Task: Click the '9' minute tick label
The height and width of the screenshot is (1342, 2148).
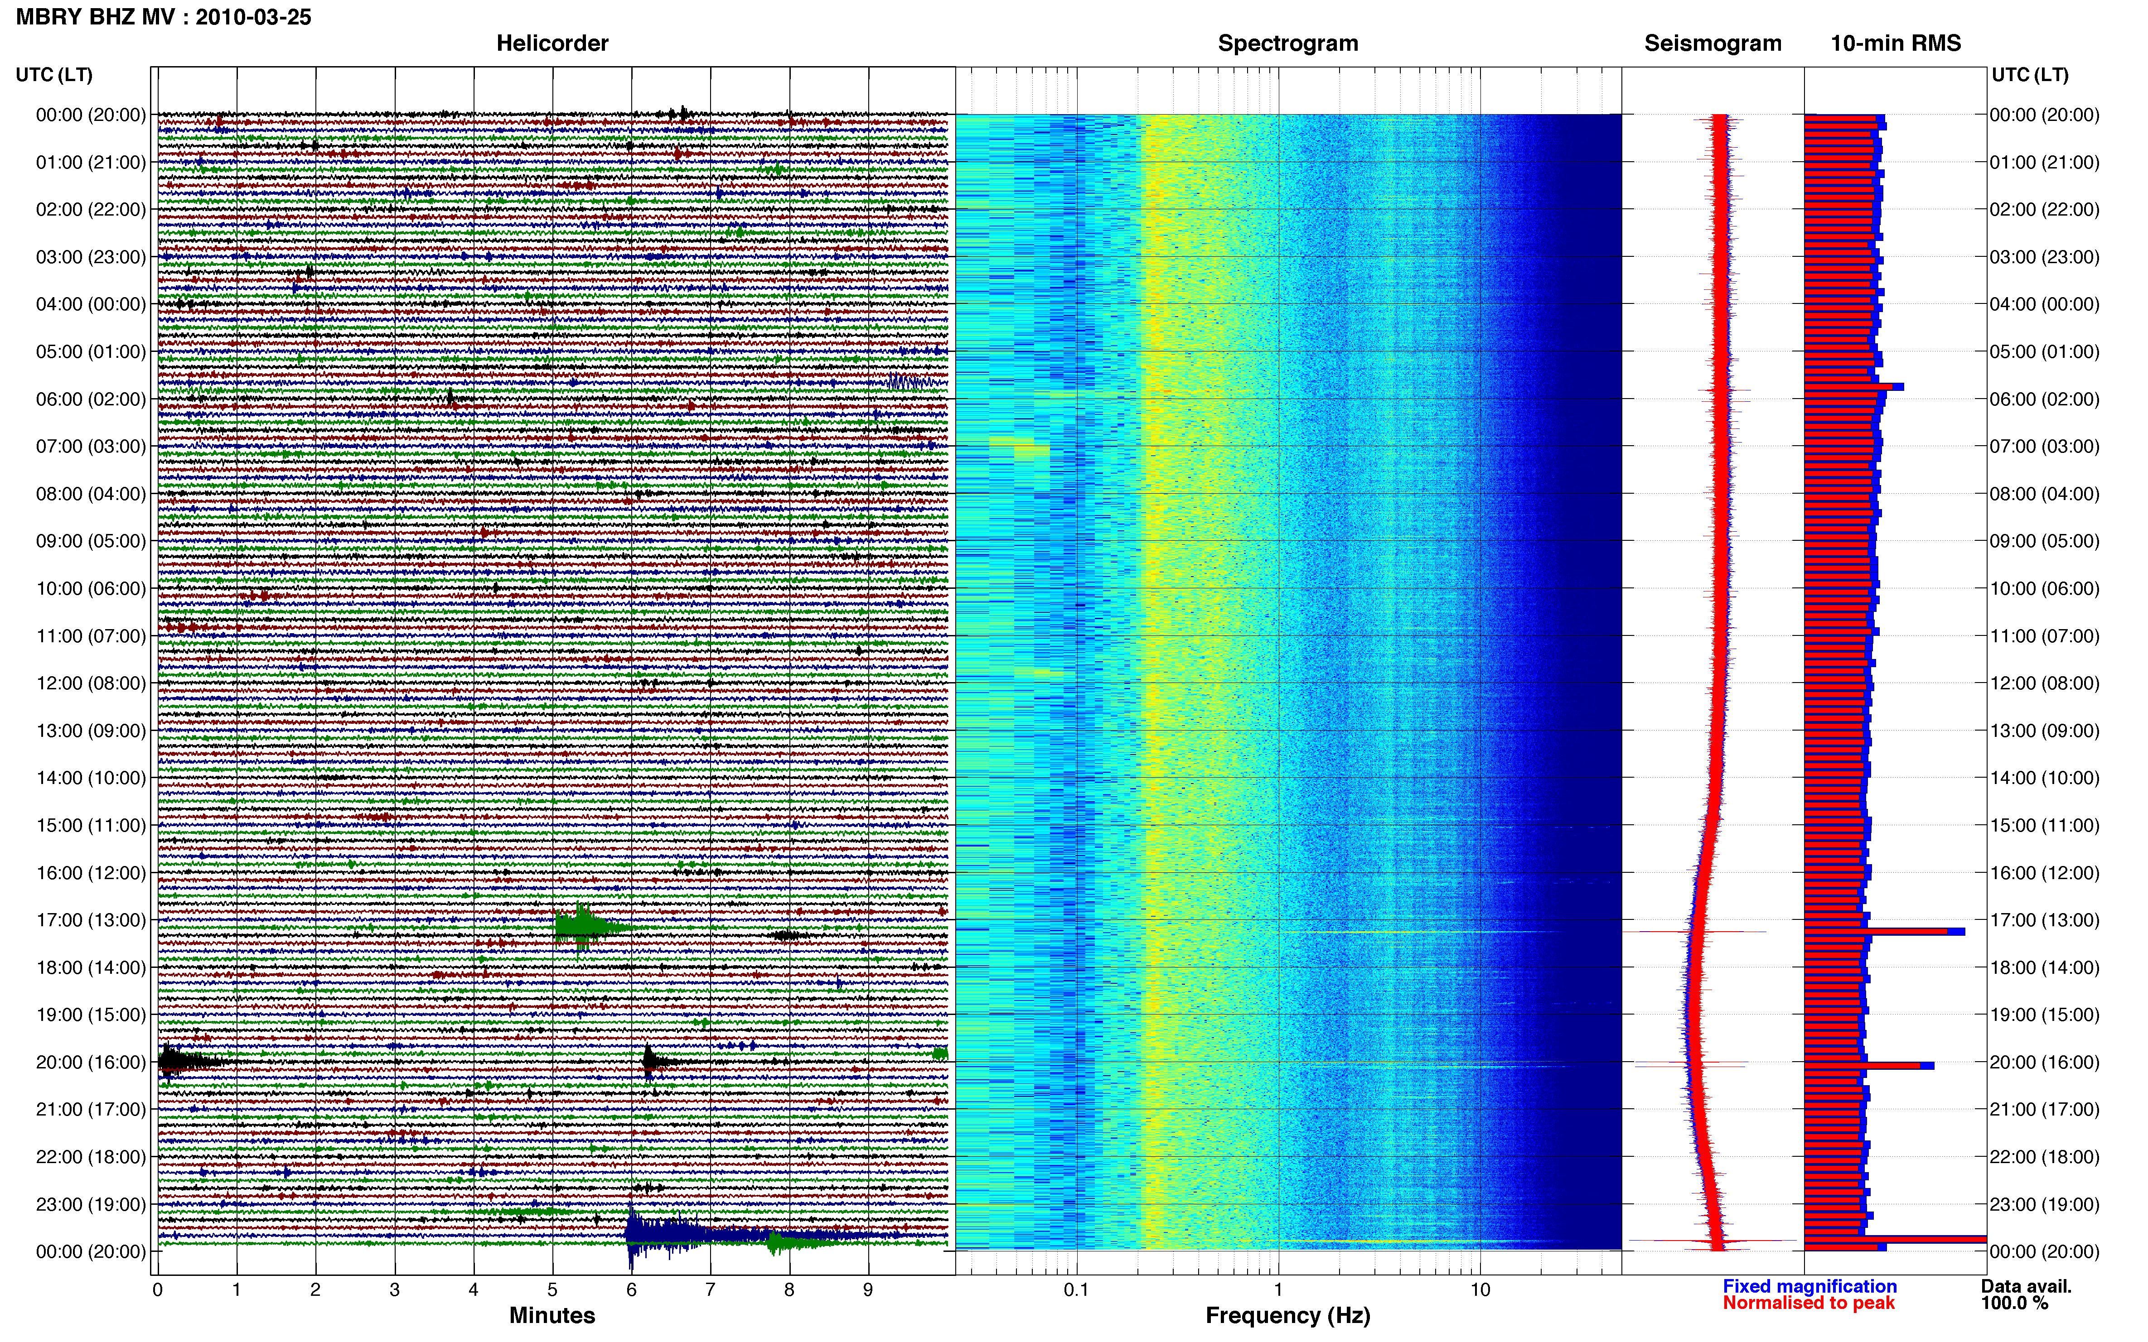Action: point(868,1289)
